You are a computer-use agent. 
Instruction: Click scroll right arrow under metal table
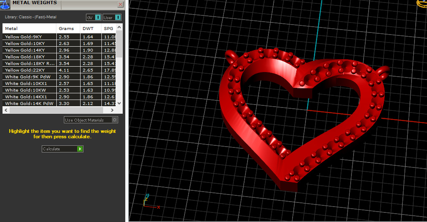point(112,110)
